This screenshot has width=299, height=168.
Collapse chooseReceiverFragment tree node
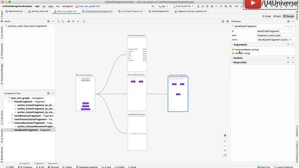tap(9, 123)
